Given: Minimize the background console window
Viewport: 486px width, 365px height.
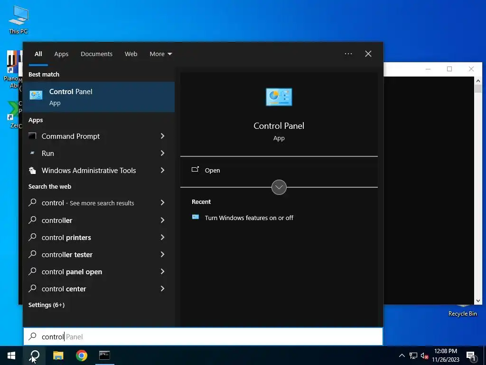Looking at the screenshot, I should click(x=428, y=69).
